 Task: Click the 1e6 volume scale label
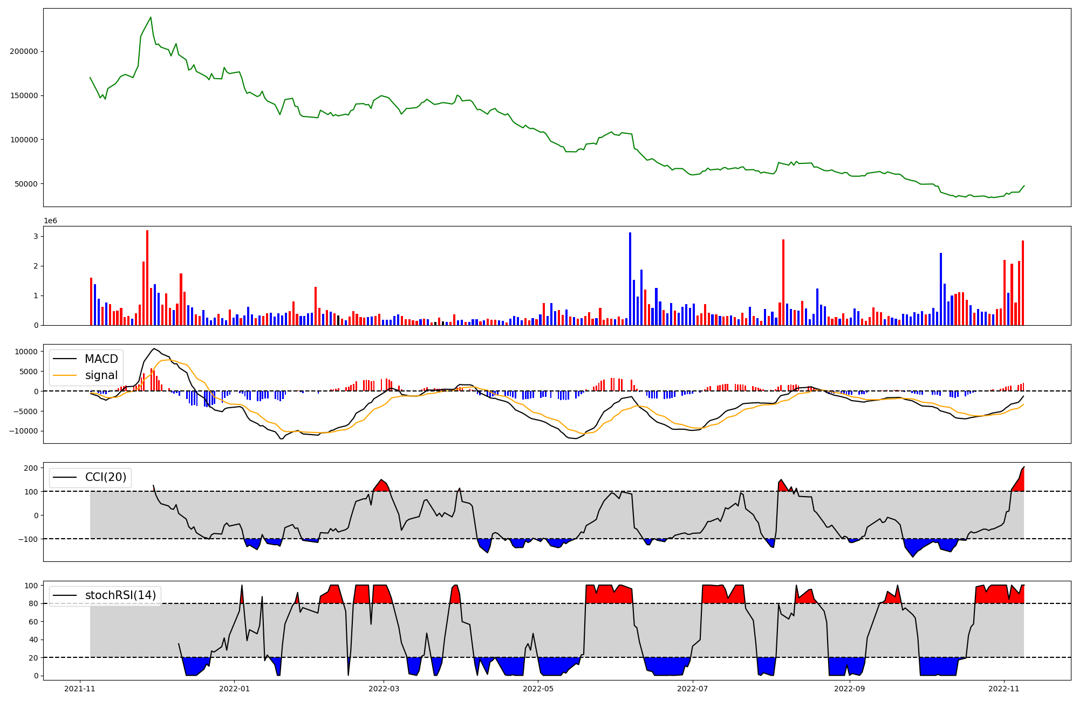tap(50, 221)
